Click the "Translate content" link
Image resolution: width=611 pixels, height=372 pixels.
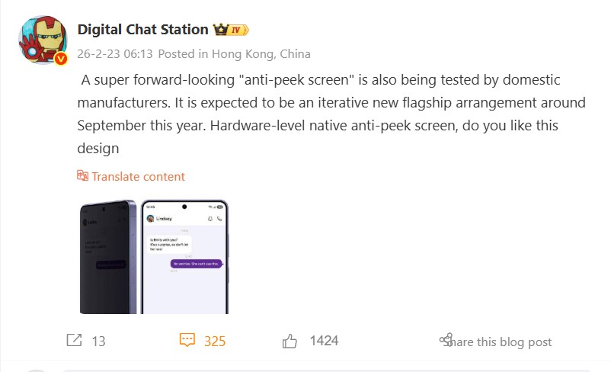138,176
